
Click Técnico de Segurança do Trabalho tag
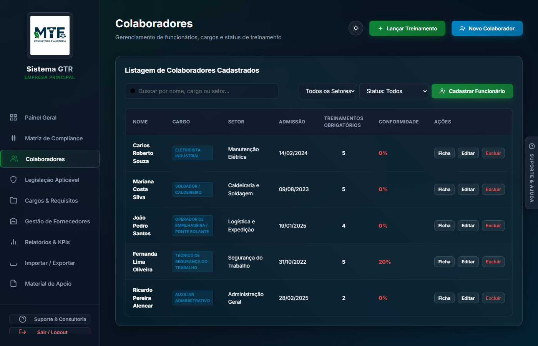click(x=193, y=261)
